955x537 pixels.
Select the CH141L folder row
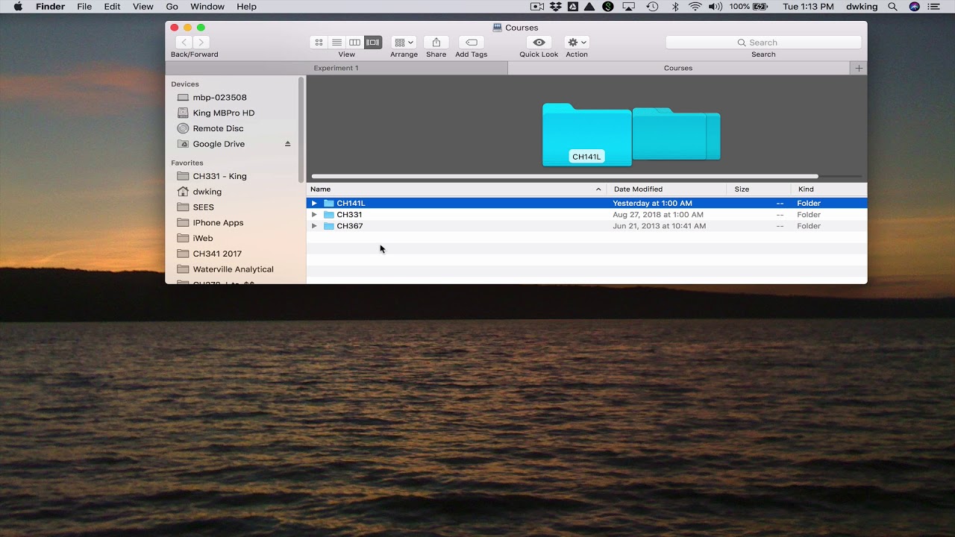pos(586,203)
